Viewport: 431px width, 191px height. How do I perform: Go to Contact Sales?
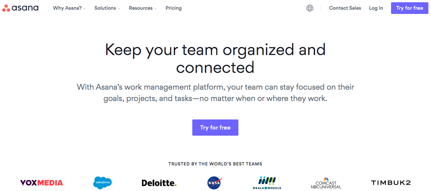point(345,8)
